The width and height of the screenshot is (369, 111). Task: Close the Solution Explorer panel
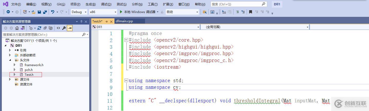[86, 21]
